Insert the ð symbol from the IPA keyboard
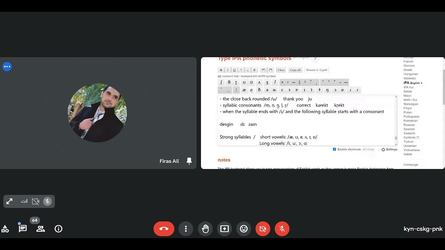The width and height of the screenshot is (445, 250). click(x=259, y=90)
